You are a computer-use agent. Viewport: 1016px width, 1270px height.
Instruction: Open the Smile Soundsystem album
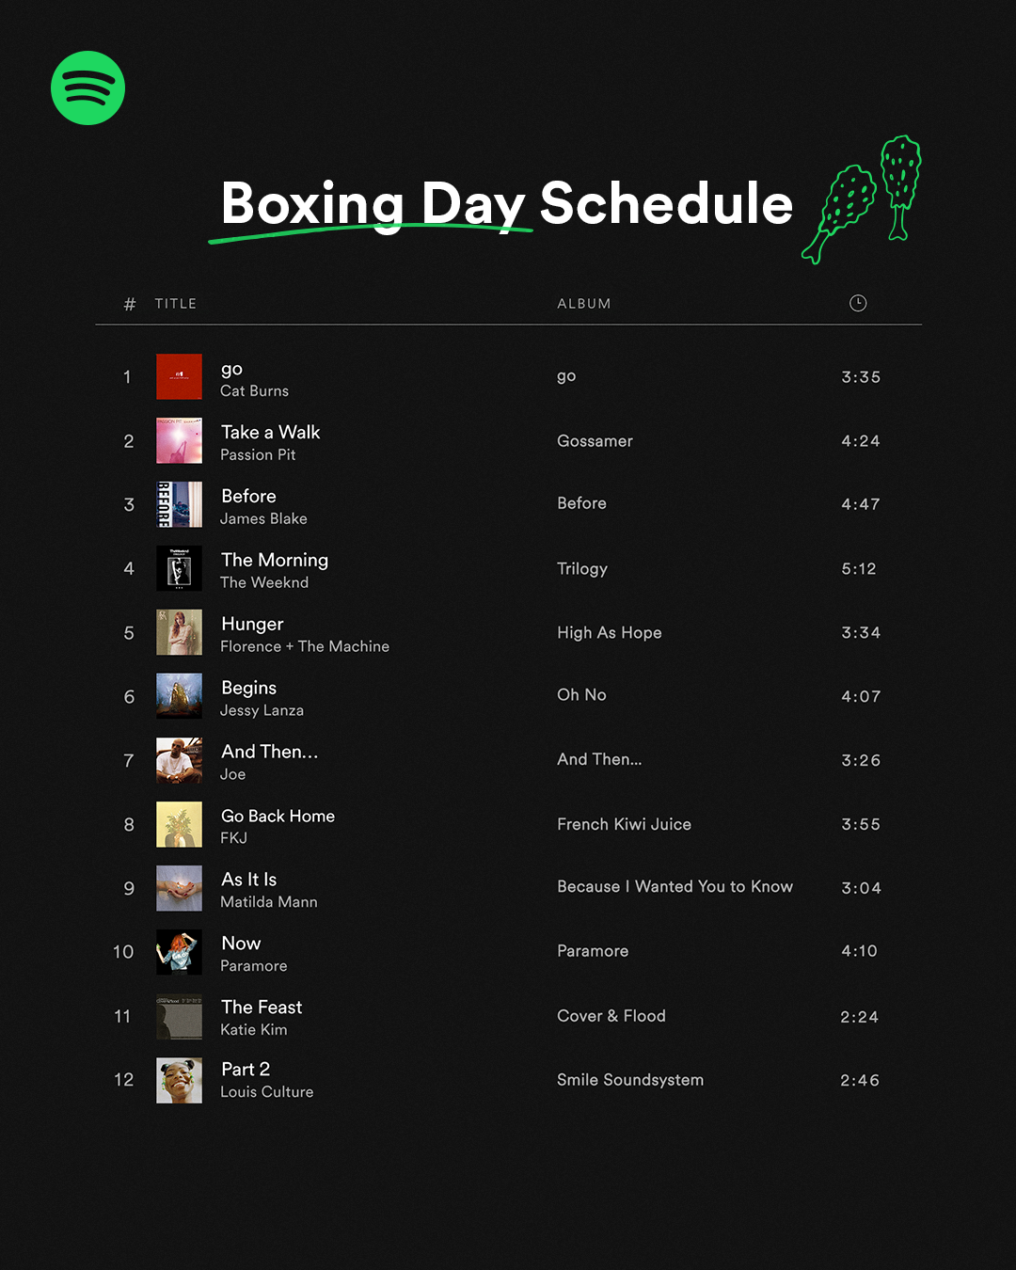point(630,1080)
